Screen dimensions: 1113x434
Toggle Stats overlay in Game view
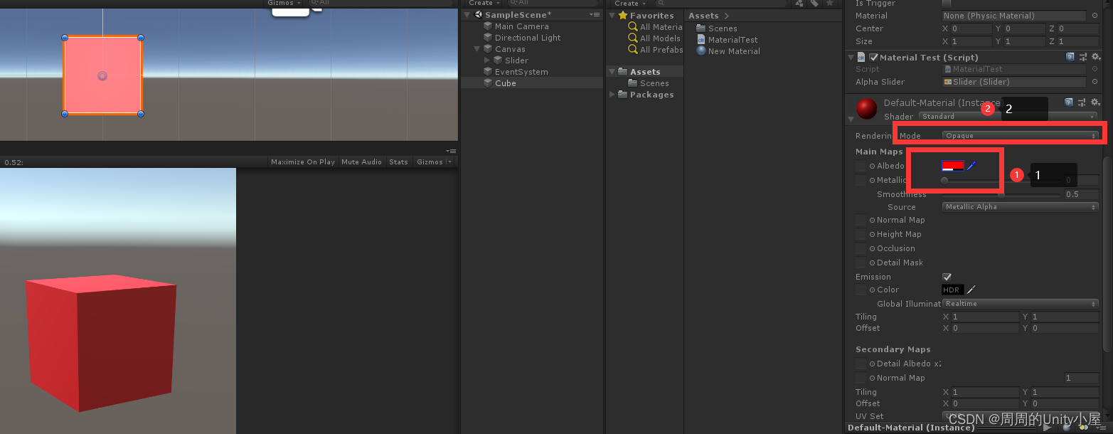pyautogui.click(x=399, y=162)
